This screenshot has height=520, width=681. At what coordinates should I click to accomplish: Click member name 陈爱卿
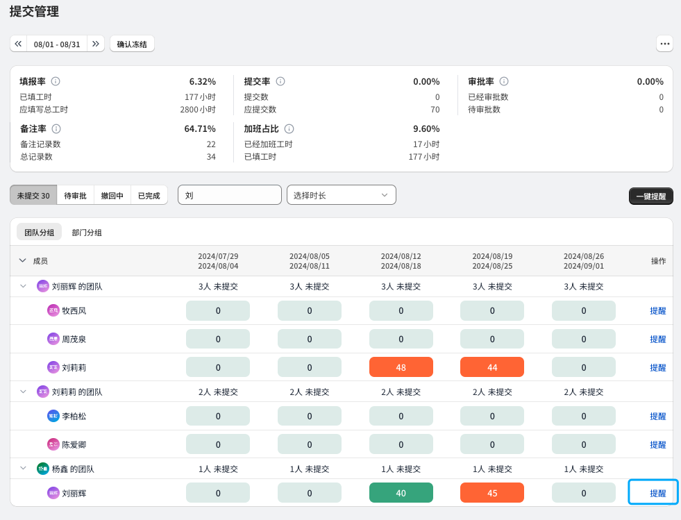tap(74, 444)
